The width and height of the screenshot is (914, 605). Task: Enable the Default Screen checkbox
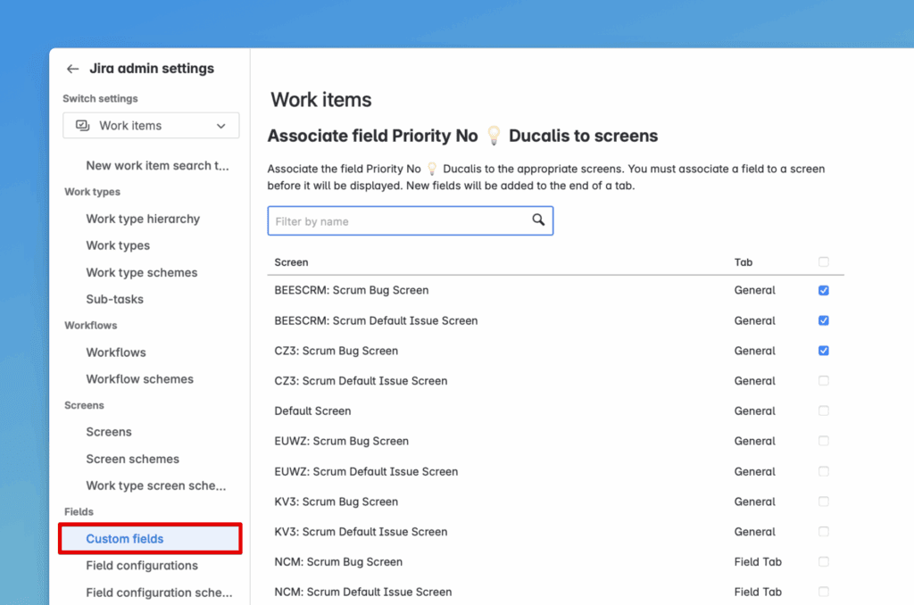pos(823,411)
